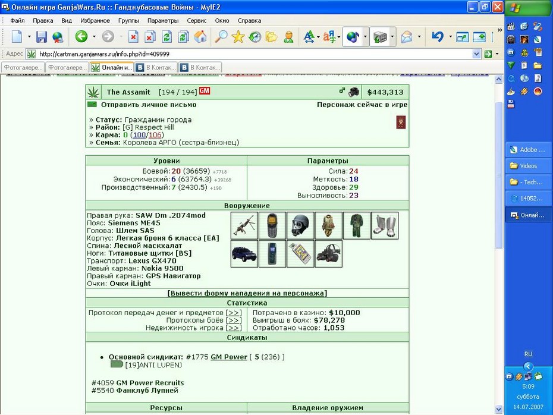The height and width of the screenshot is (415, 553).
Task: Open Favorites via the yellow star icon
Action: click(x=238, y=37)
